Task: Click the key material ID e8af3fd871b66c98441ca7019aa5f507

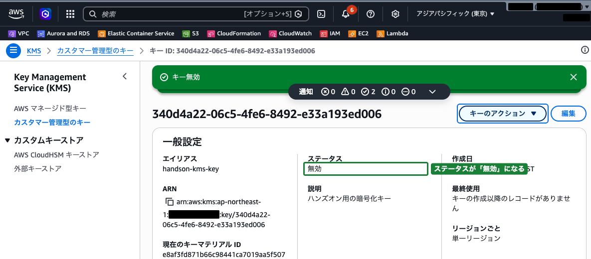Action: point(224,254)
